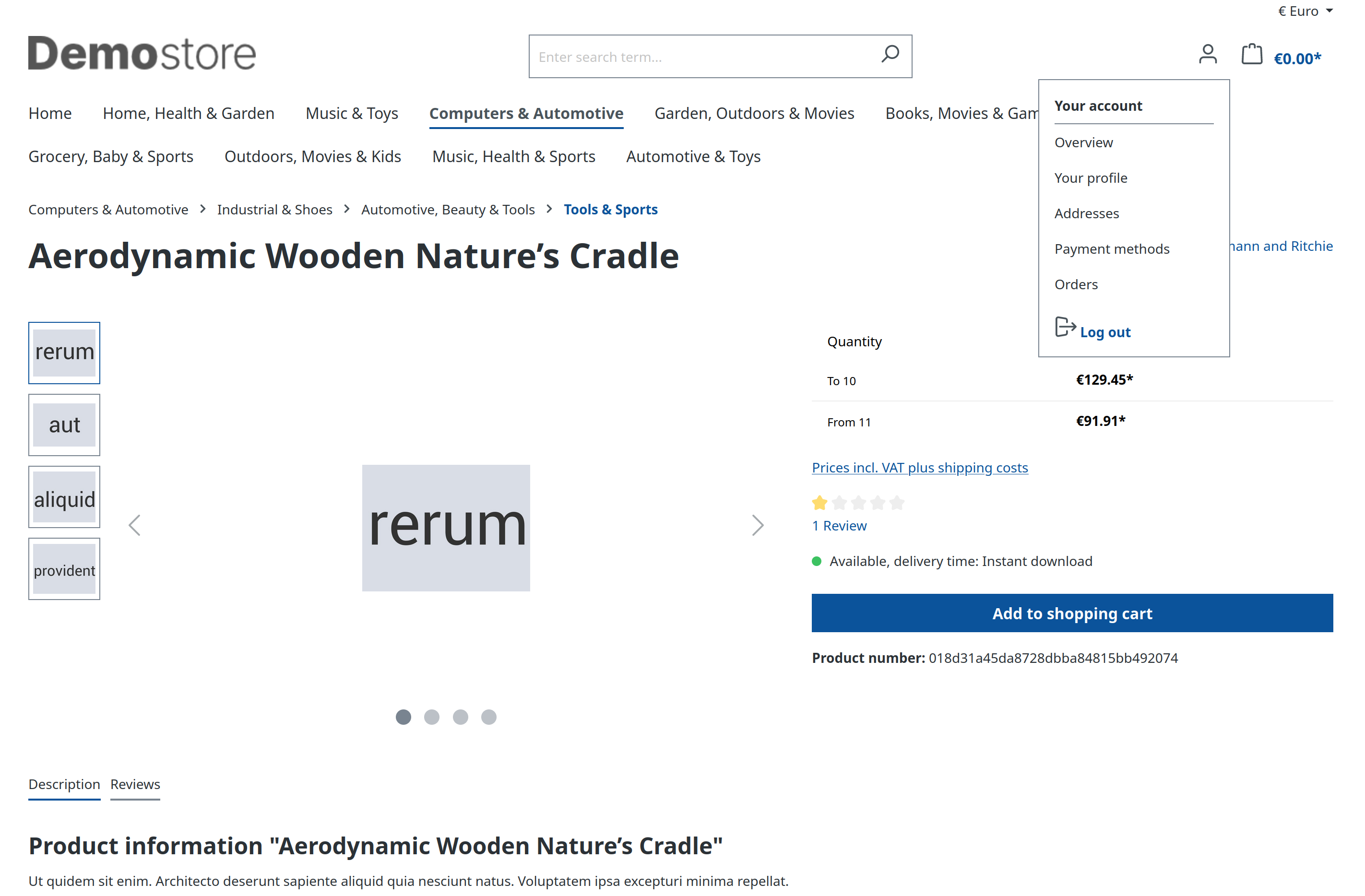Image resolution: width=1365 pixels, height=896 pixels.
Task: Select the aliquid thumbnail image
Action: tap(64, 497)
